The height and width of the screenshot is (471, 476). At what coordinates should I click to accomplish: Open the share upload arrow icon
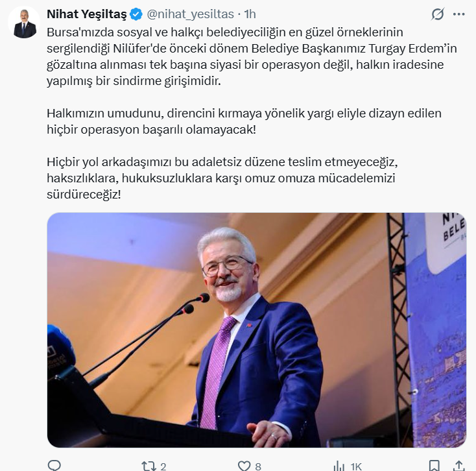pos(459,466)
